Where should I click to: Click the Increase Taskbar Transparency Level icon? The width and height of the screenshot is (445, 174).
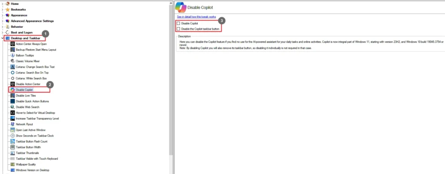[x=13, y=119]
